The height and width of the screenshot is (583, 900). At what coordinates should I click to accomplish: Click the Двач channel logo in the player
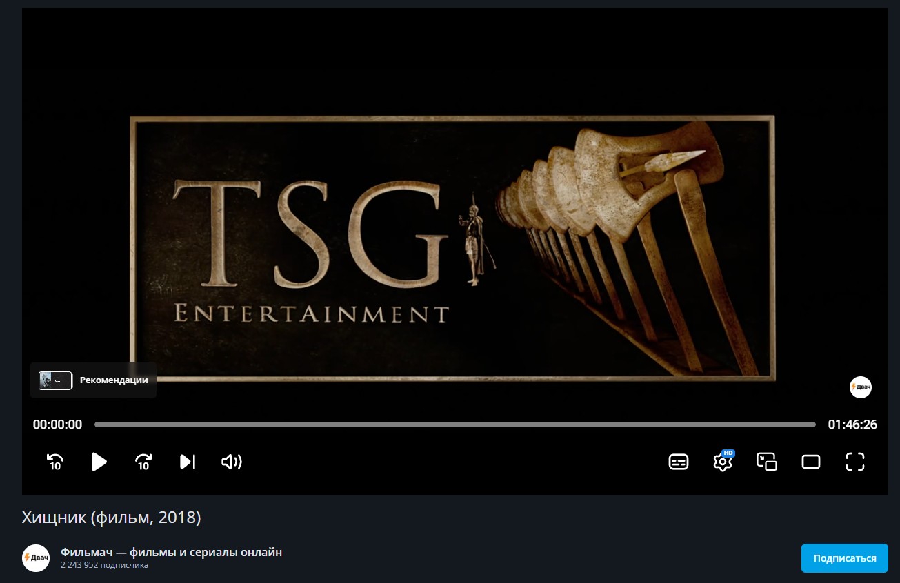[861, 387]
